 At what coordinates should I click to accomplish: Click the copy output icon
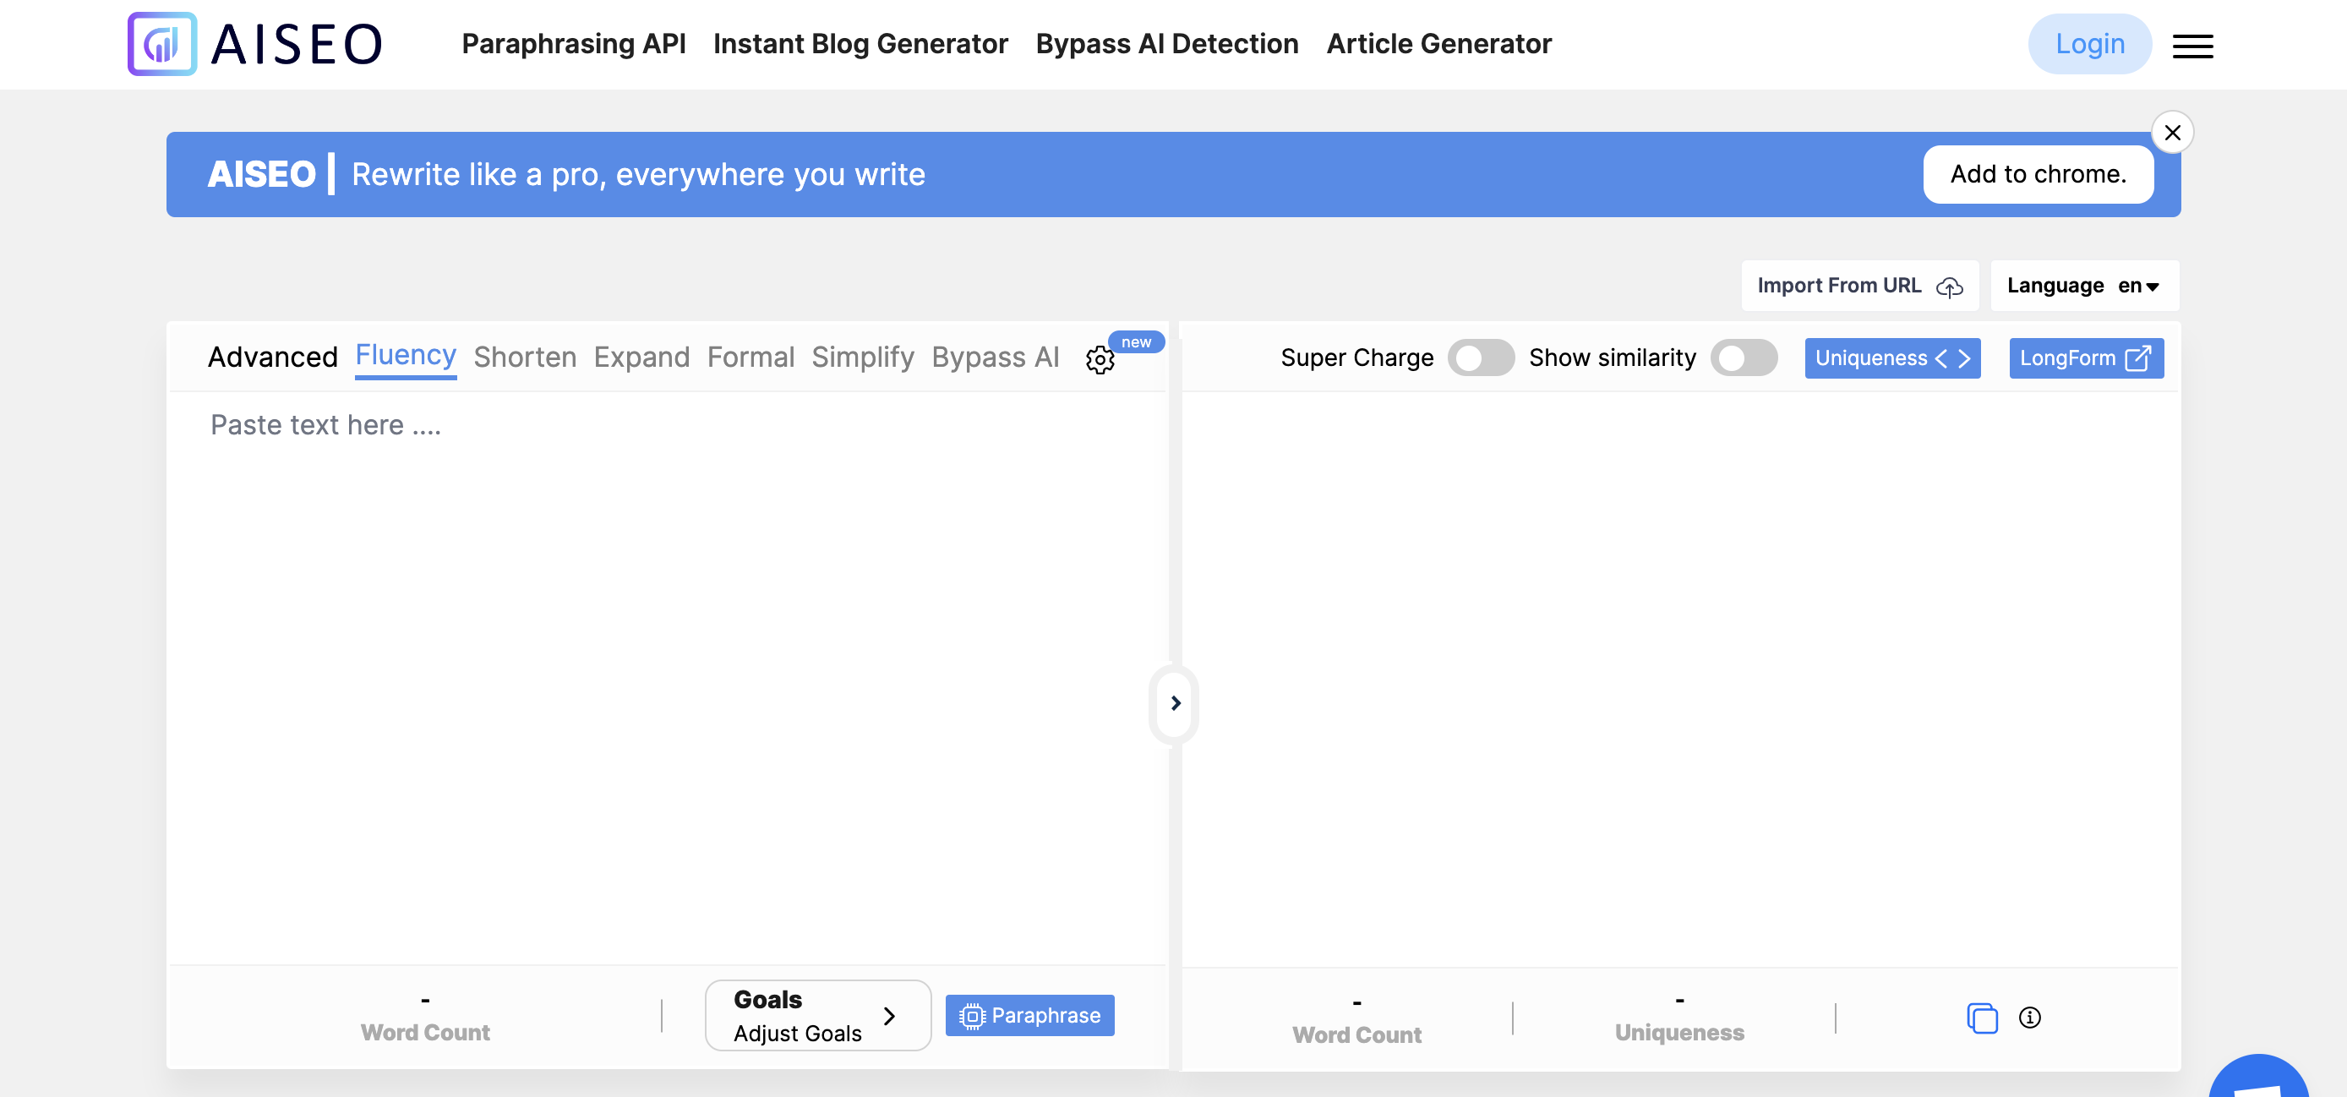(x=1982, y=1017)
